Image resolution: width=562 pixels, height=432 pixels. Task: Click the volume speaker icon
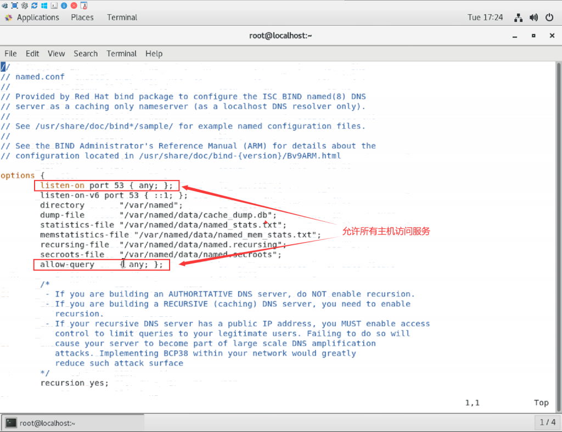[533, 18]
